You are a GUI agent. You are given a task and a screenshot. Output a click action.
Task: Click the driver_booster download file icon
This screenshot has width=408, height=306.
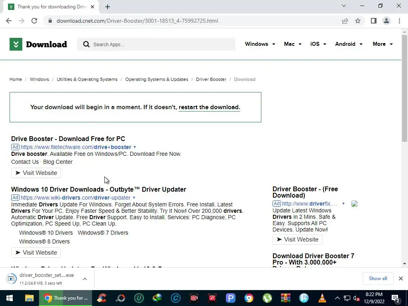point(12,279)
